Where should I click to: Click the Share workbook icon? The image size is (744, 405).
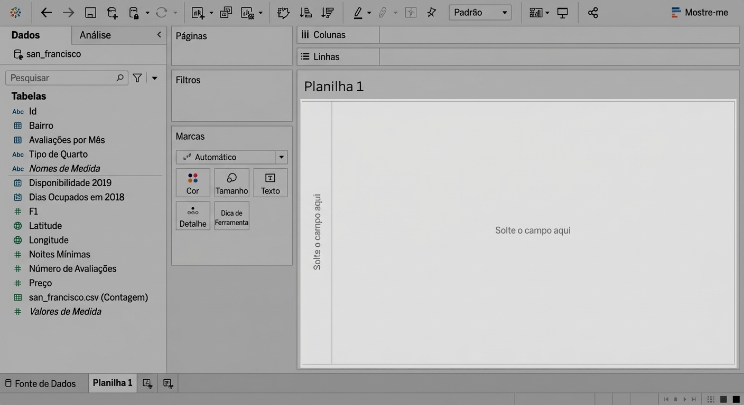(x=593, y=13)
